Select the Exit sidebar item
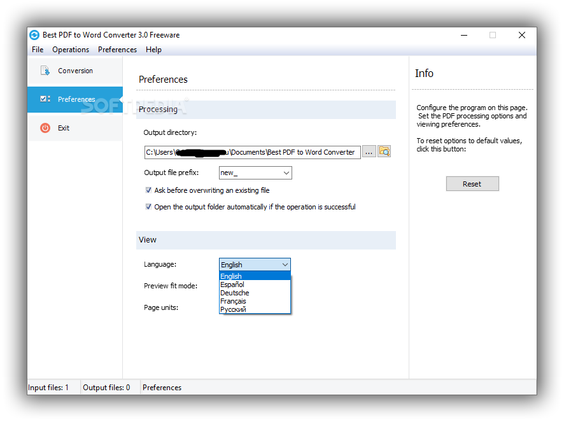 pyautogui.click(x=75, y=128)
